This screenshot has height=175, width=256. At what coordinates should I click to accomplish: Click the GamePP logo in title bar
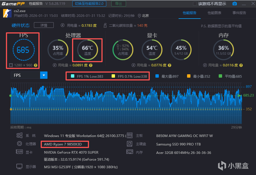(x=13, y=4)
